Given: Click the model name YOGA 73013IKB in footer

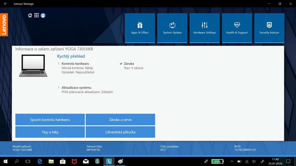Looking at the screenshot, I should (x=22, y=150).
